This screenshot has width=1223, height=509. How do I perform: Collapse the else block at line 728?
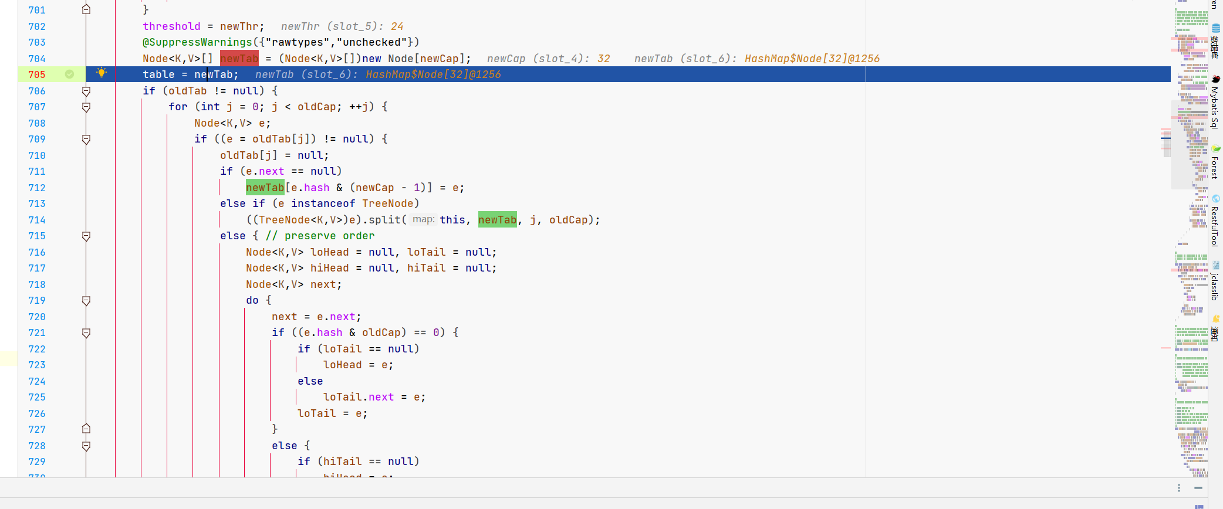point(86,446)
